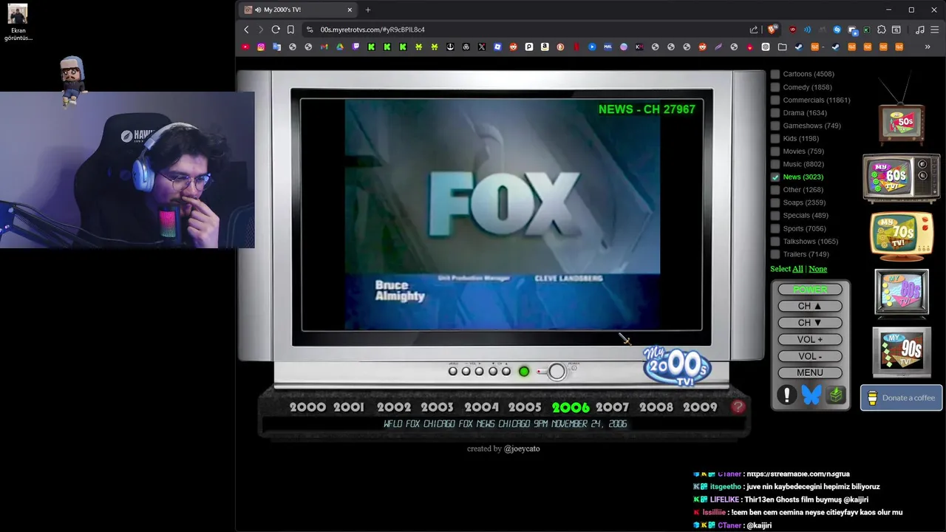
Task: Click the POWER button on the remote
Action: tap(810, 290)
